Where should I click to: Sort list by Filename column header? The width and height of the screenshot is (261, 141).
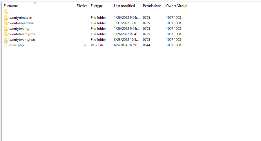[x=11, y=6]
